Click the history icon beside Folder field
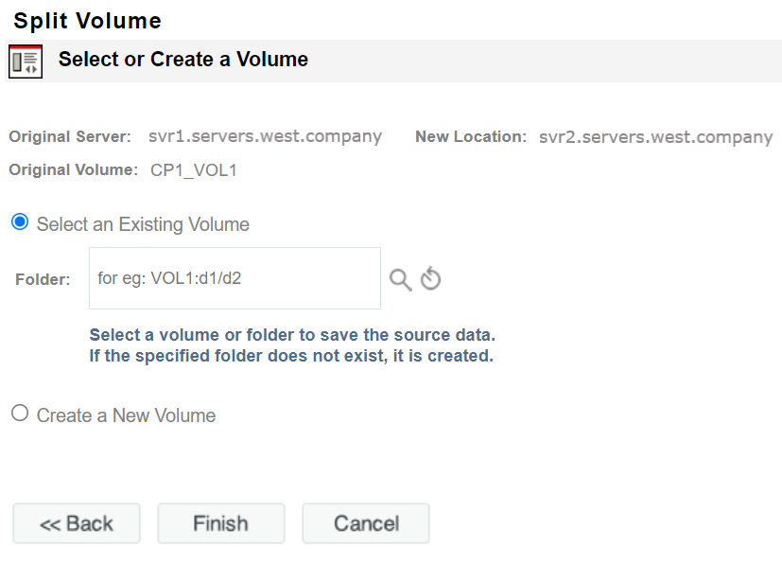 click(x=431, y=279)
